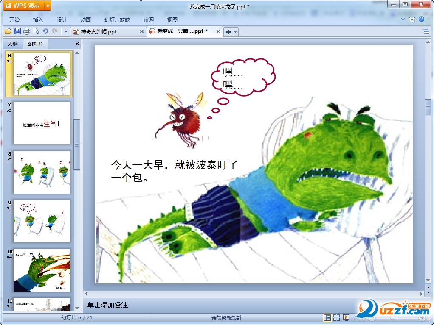Switch to Slide Sorter view icon
Screen dimensions: 434x325
click(x=337, y=317)
